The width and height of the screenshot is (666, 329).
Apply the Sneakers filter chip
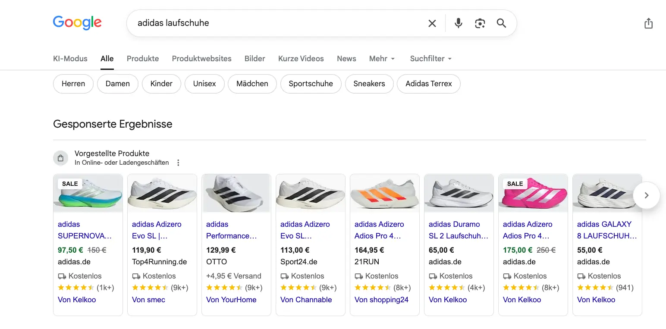369,84
